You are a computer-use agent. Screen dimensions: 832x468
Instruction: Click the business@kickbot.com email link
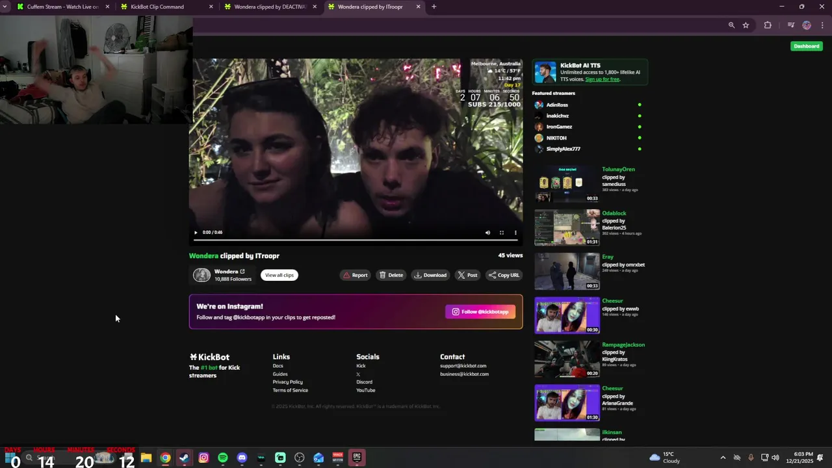click(464, 374)
